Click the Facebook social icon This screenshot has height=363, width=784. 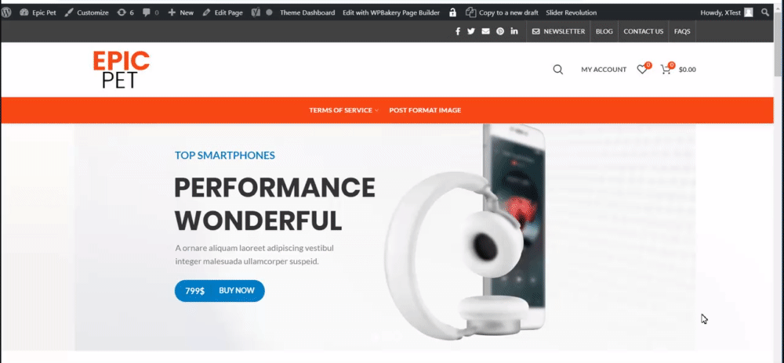458,31
